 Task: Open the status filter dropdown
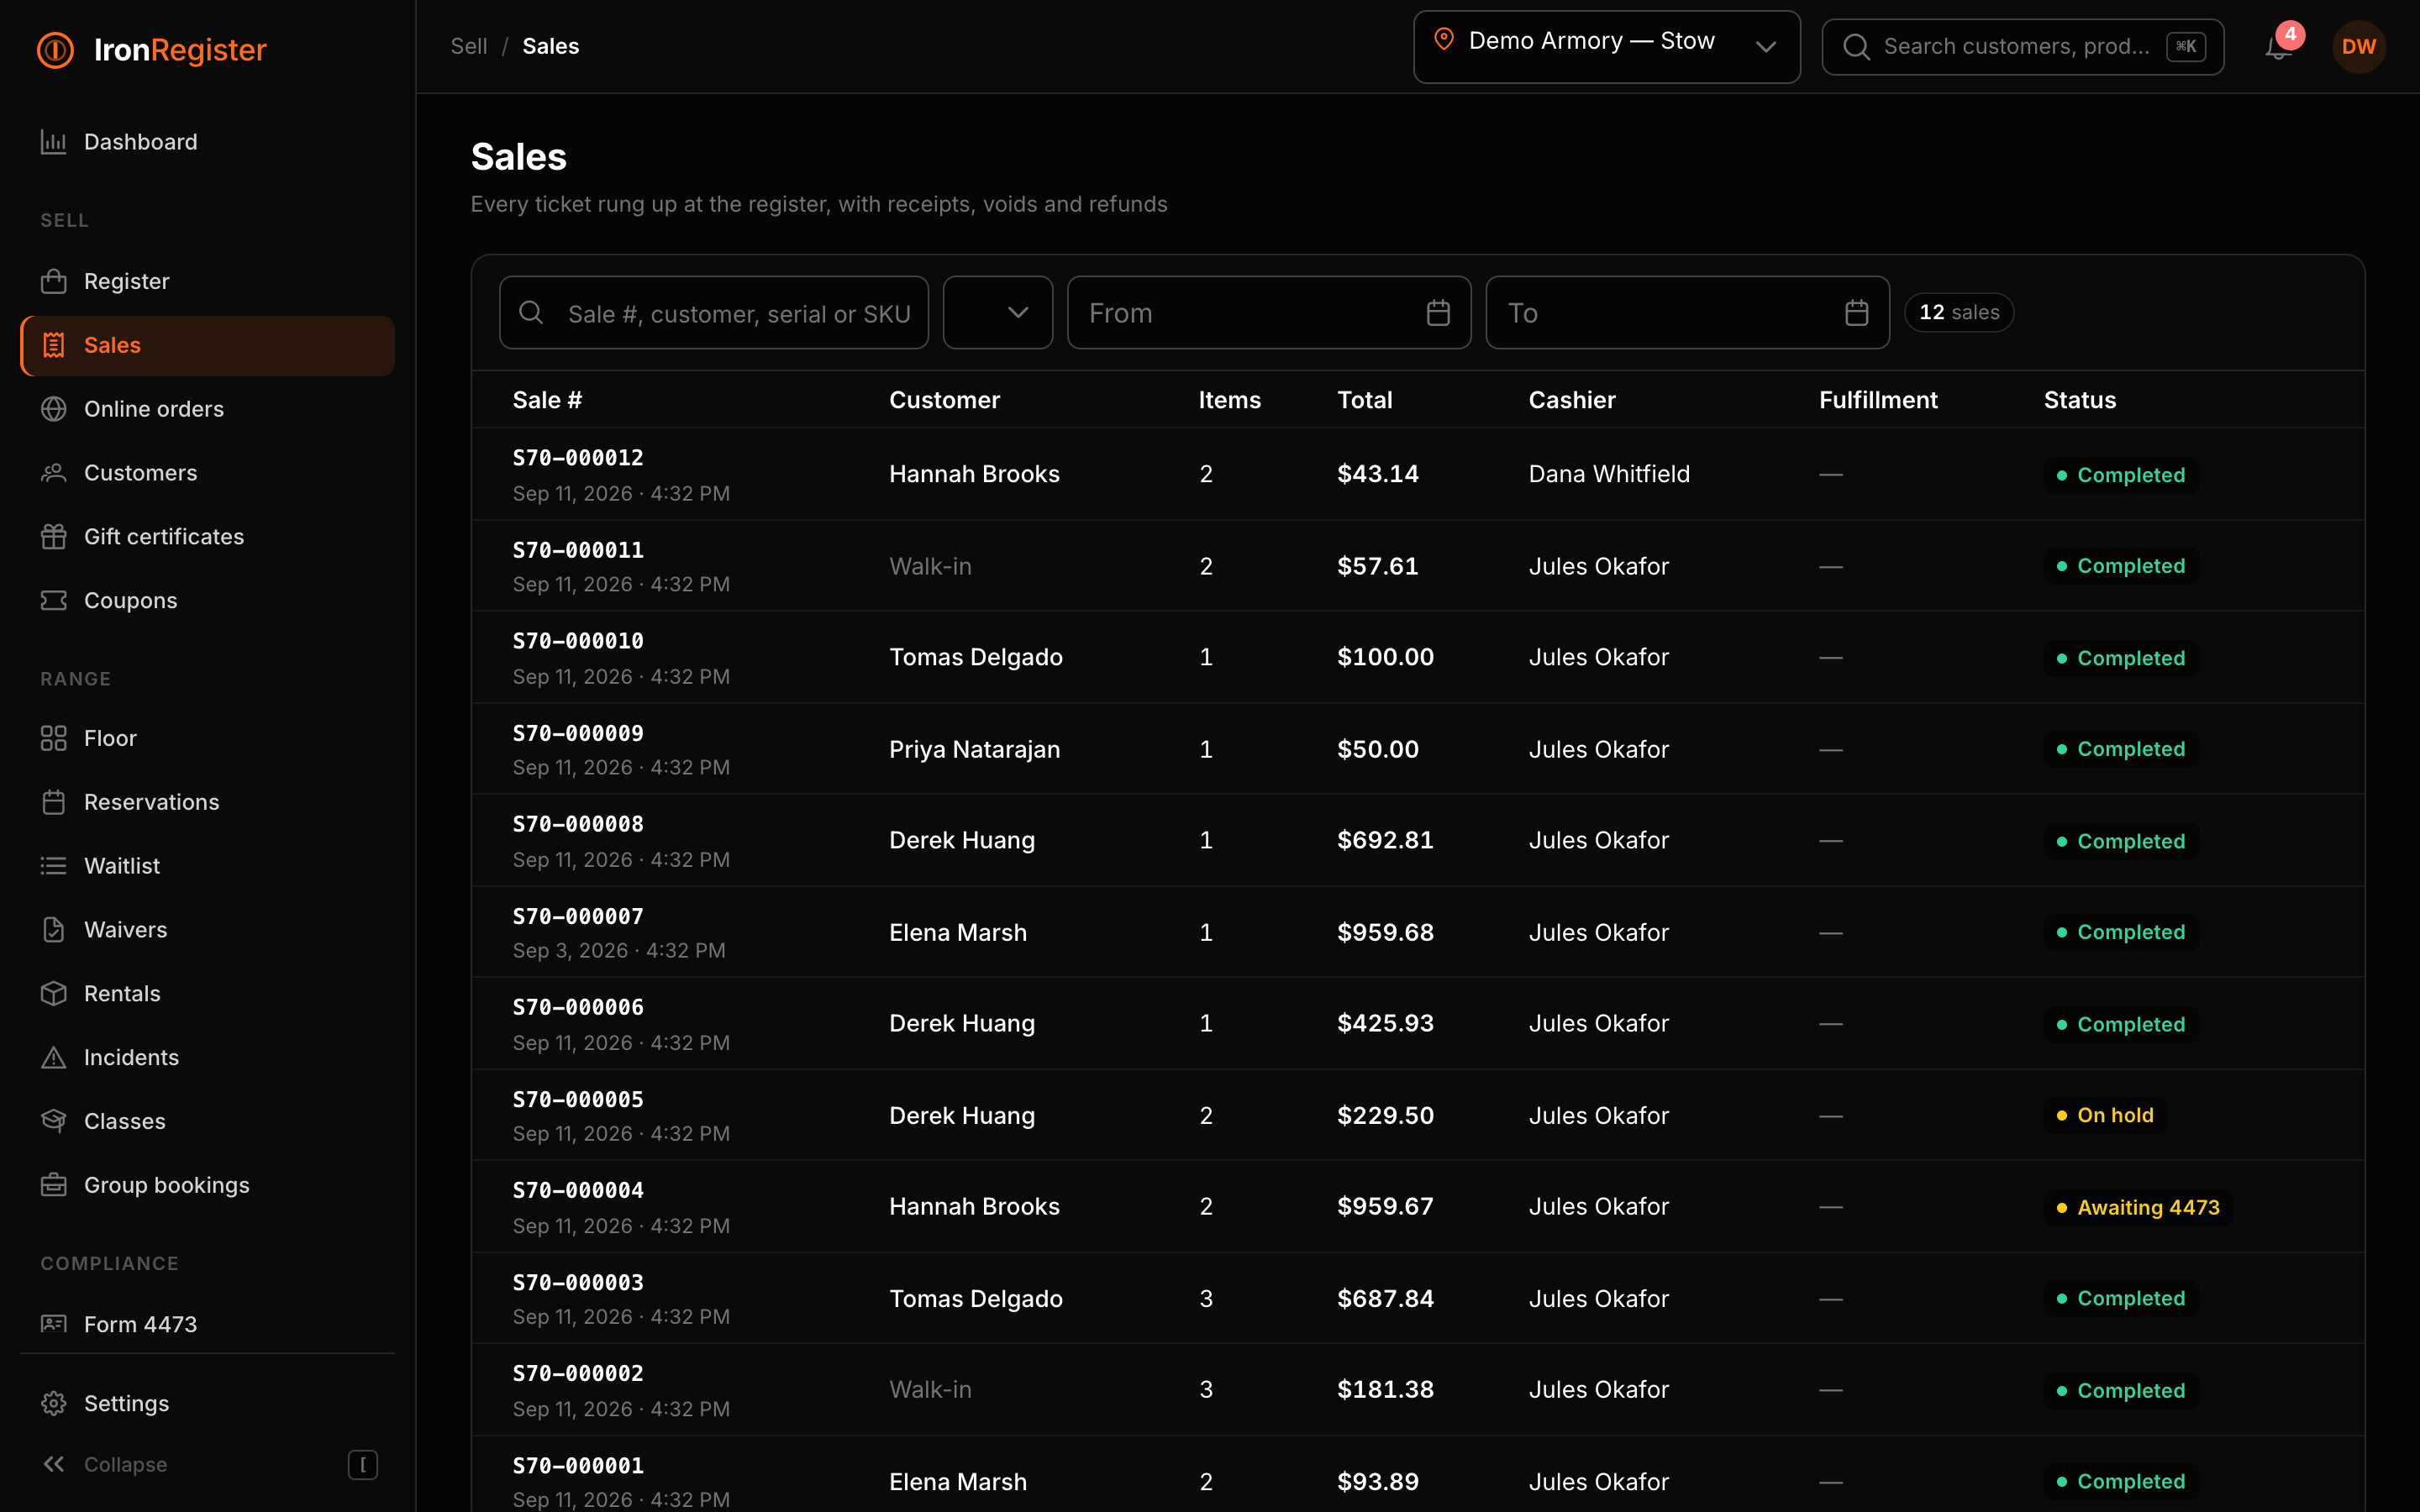(x=997, y=313)
